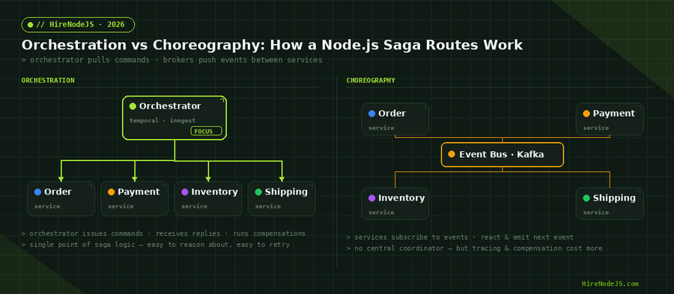Select the Event Bus · Kafka node
674x294 pixels.
pos(502,155)
